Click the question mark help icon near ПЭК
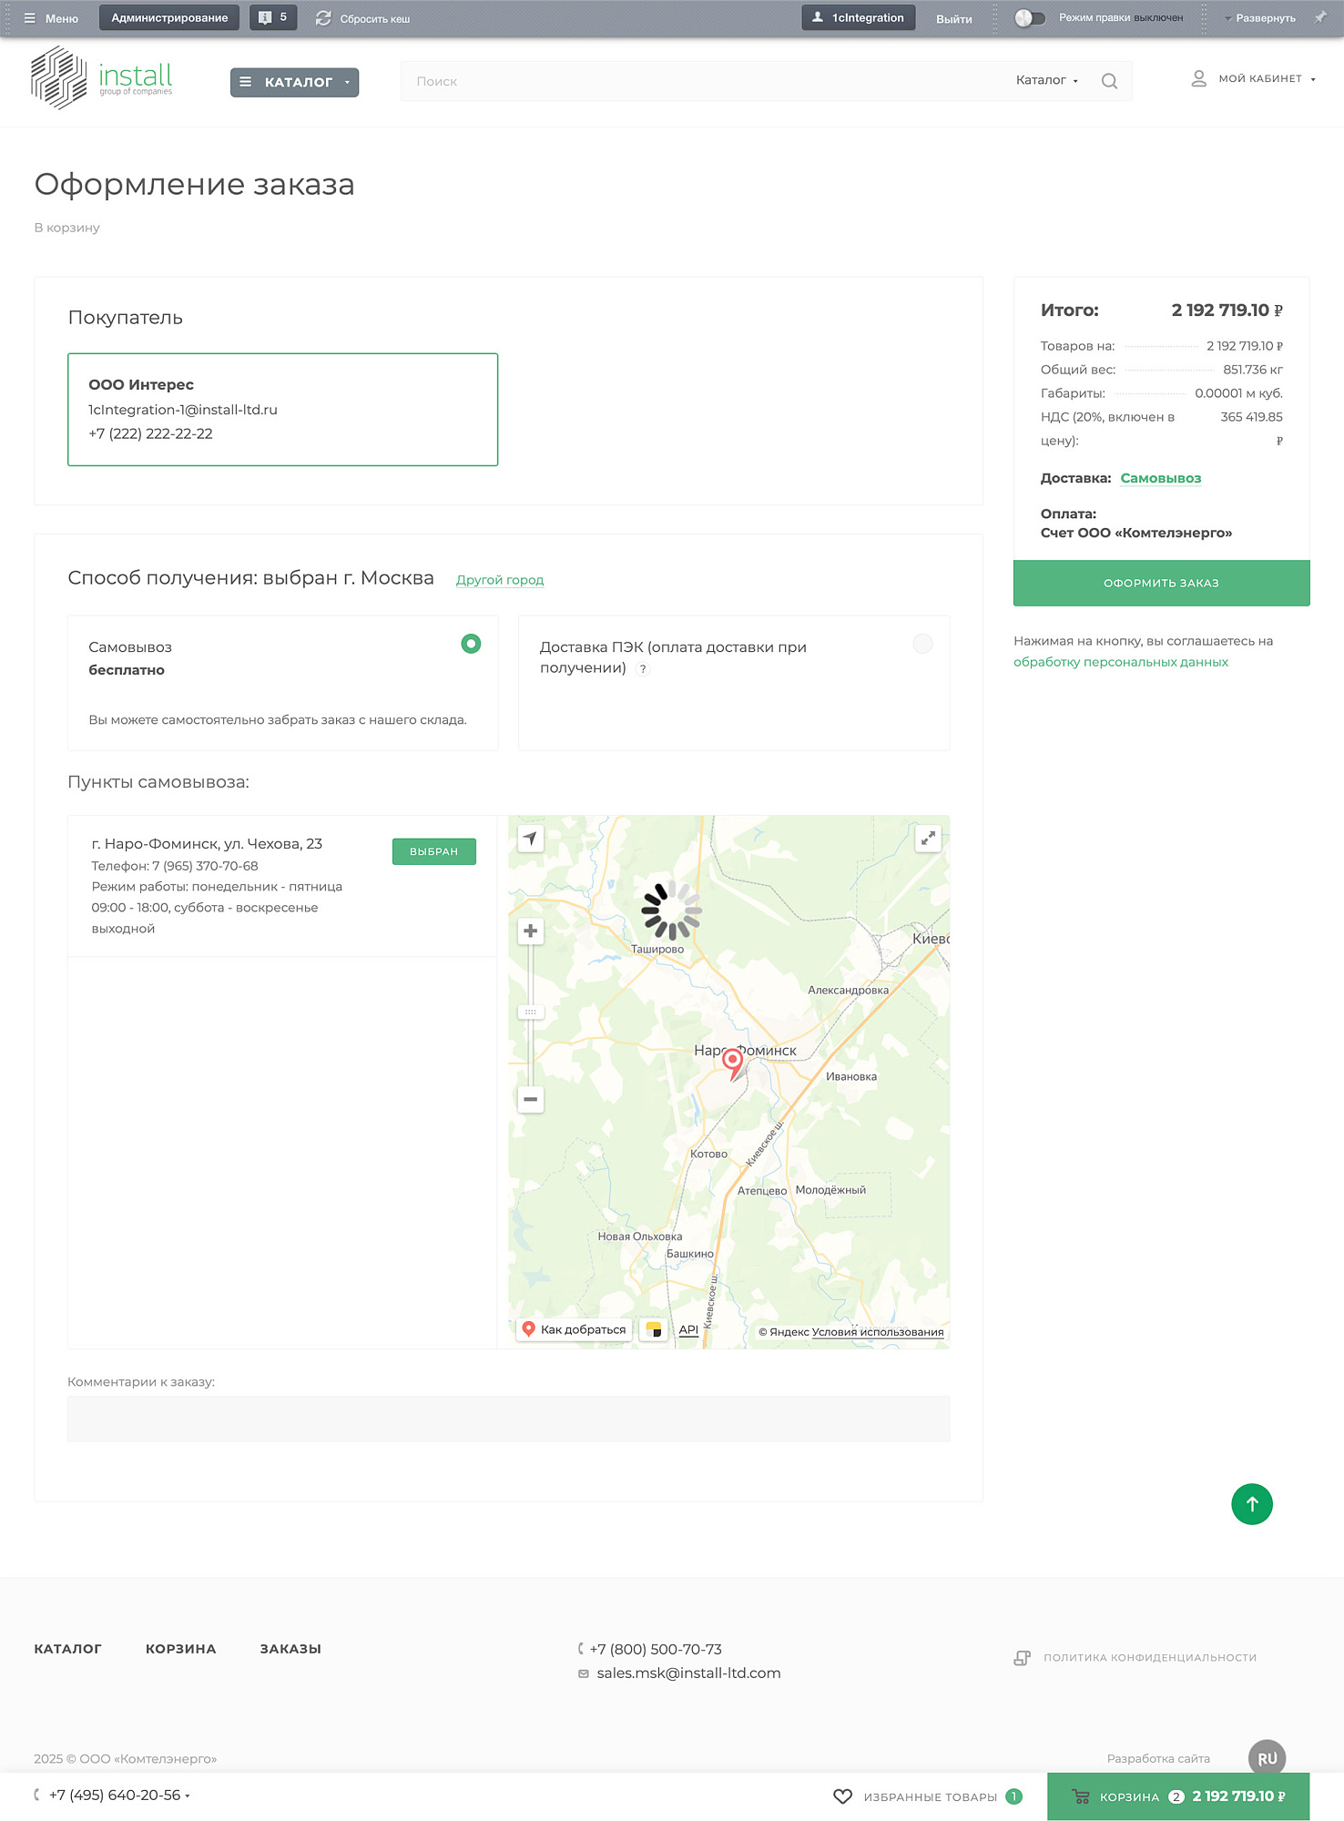This screenshot has width=1344, height=1821. tap(643, 669)
